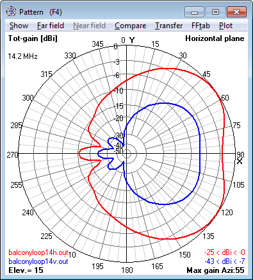The height and width of the screenshot is (280, 253).
Task: Open the FFtab menu
Action: (x=200, y=26)
